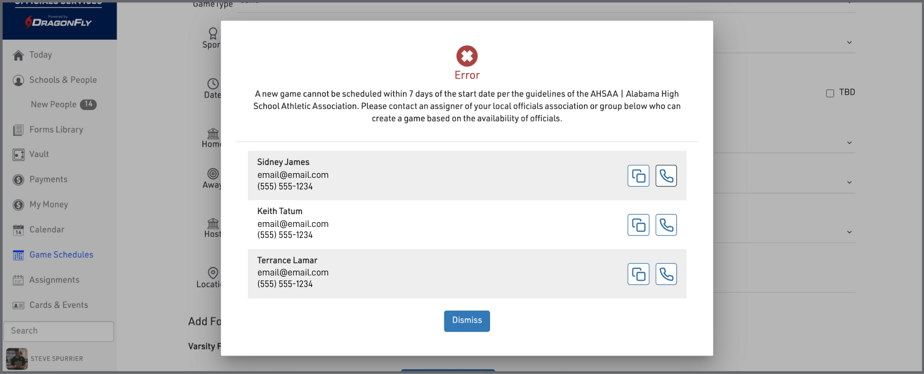The image size is (924, 374).
Task: Open Game Schedules in sidebar
Action: [x=61, y=255]
